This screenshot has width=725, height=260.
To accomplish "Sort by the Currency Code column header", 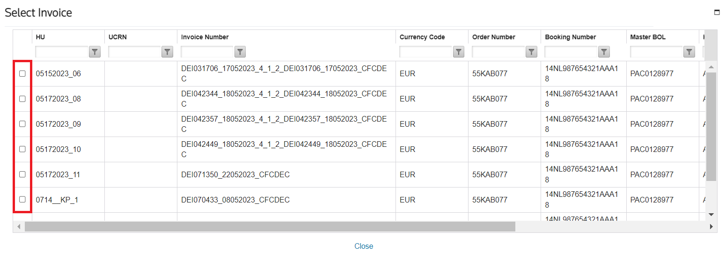I will coord(422,37).
